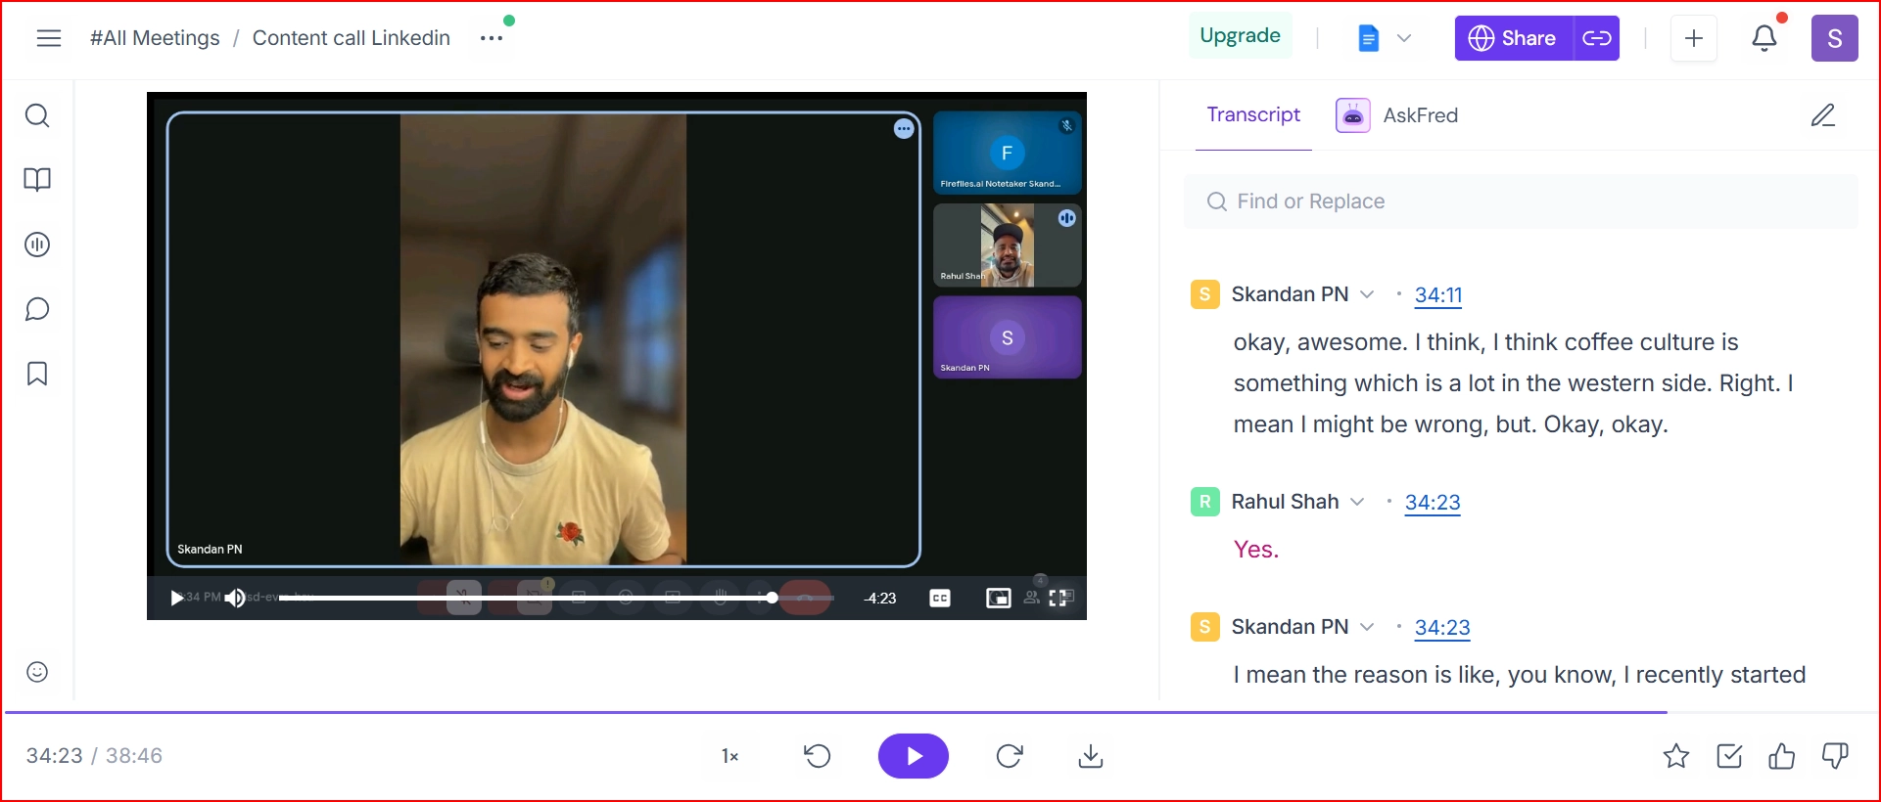Copy the share link icon
Viewport: 1881px width, 802px height.
(1596, 38)
